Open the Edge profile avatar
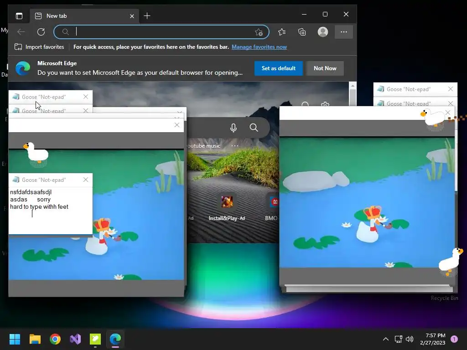This screenshot has width=467, height=350. (x=323, y=32)
